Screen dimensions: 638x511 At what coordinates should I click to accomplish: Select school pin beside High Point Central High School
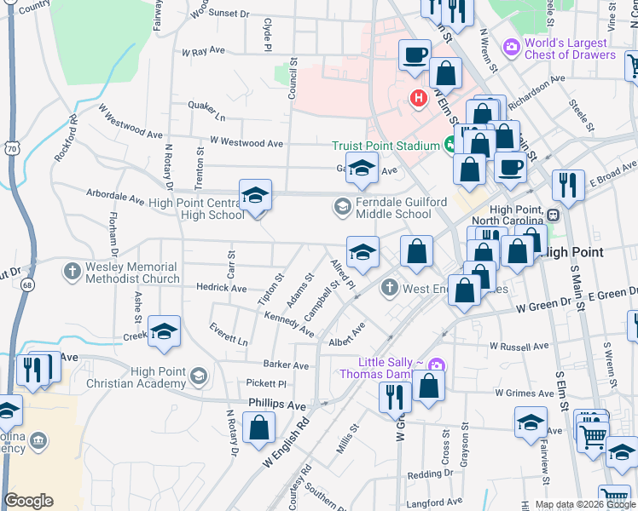(255, 195)
